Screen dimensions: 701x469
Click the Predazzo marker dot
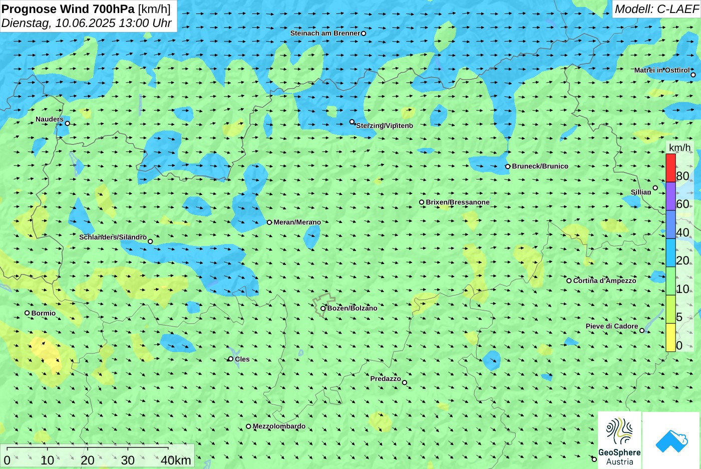point(405,383)
